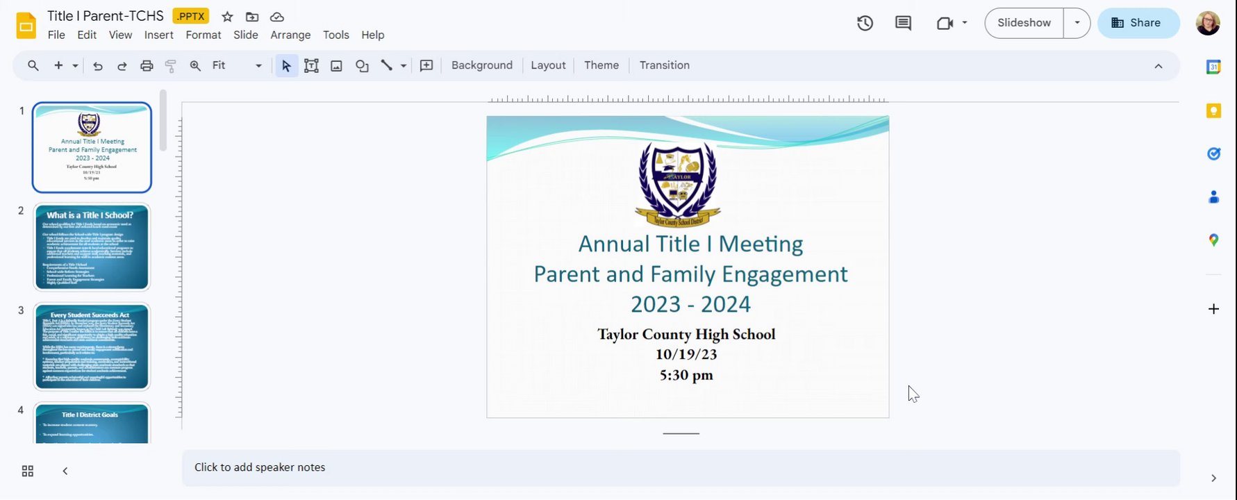Click the Background button
The image size is (1237, 500).
tap(482, 65)
